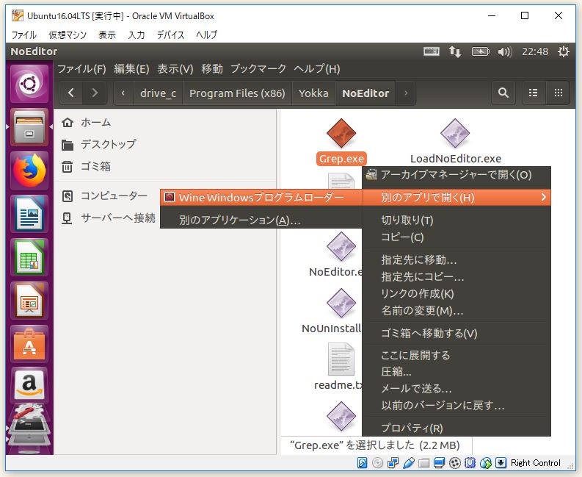Click VirtualBox display status icon

tap(439, 463)
